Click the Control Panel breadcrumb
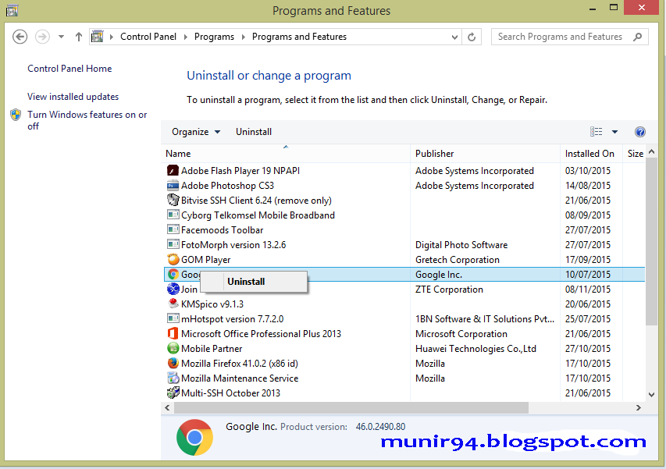The image size is (666, 469). tap(148, 37)
